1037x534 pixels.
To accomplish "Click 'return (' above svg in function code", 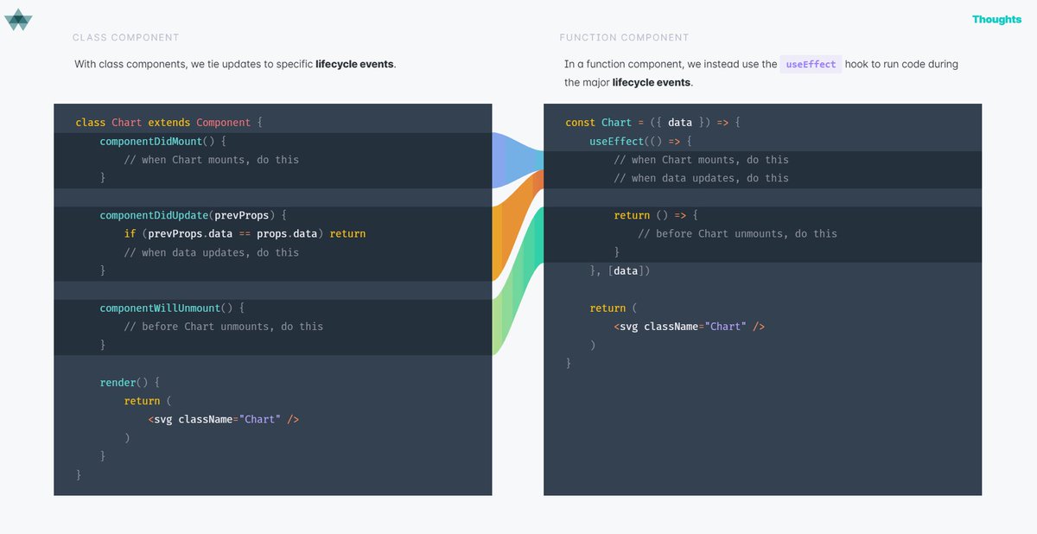I will 614,308.
